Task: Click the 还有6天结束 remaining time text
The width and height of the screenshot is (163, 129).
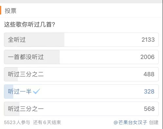Action: (x=47, y=122)
